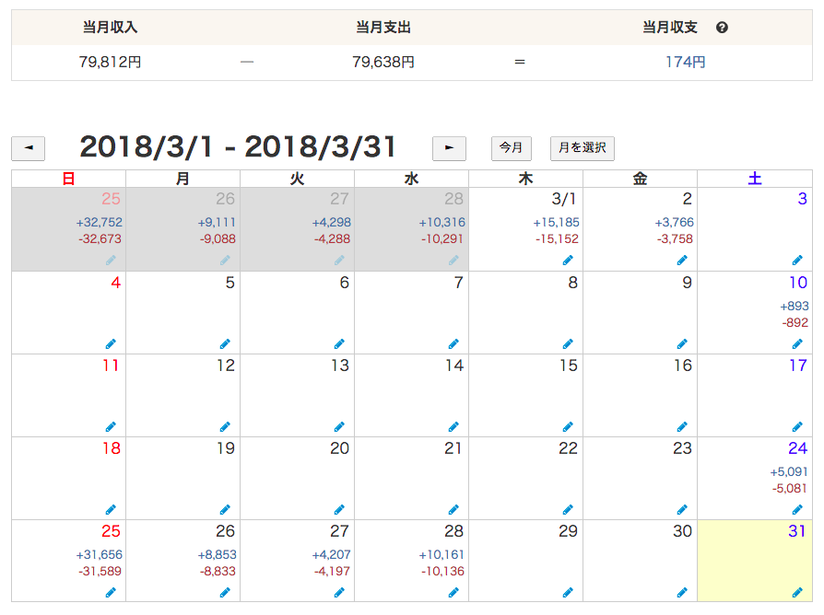Edit March 28 with the pencil icon
The width and height of the screenshot is (824, 615).
click(x=453, y=592)
